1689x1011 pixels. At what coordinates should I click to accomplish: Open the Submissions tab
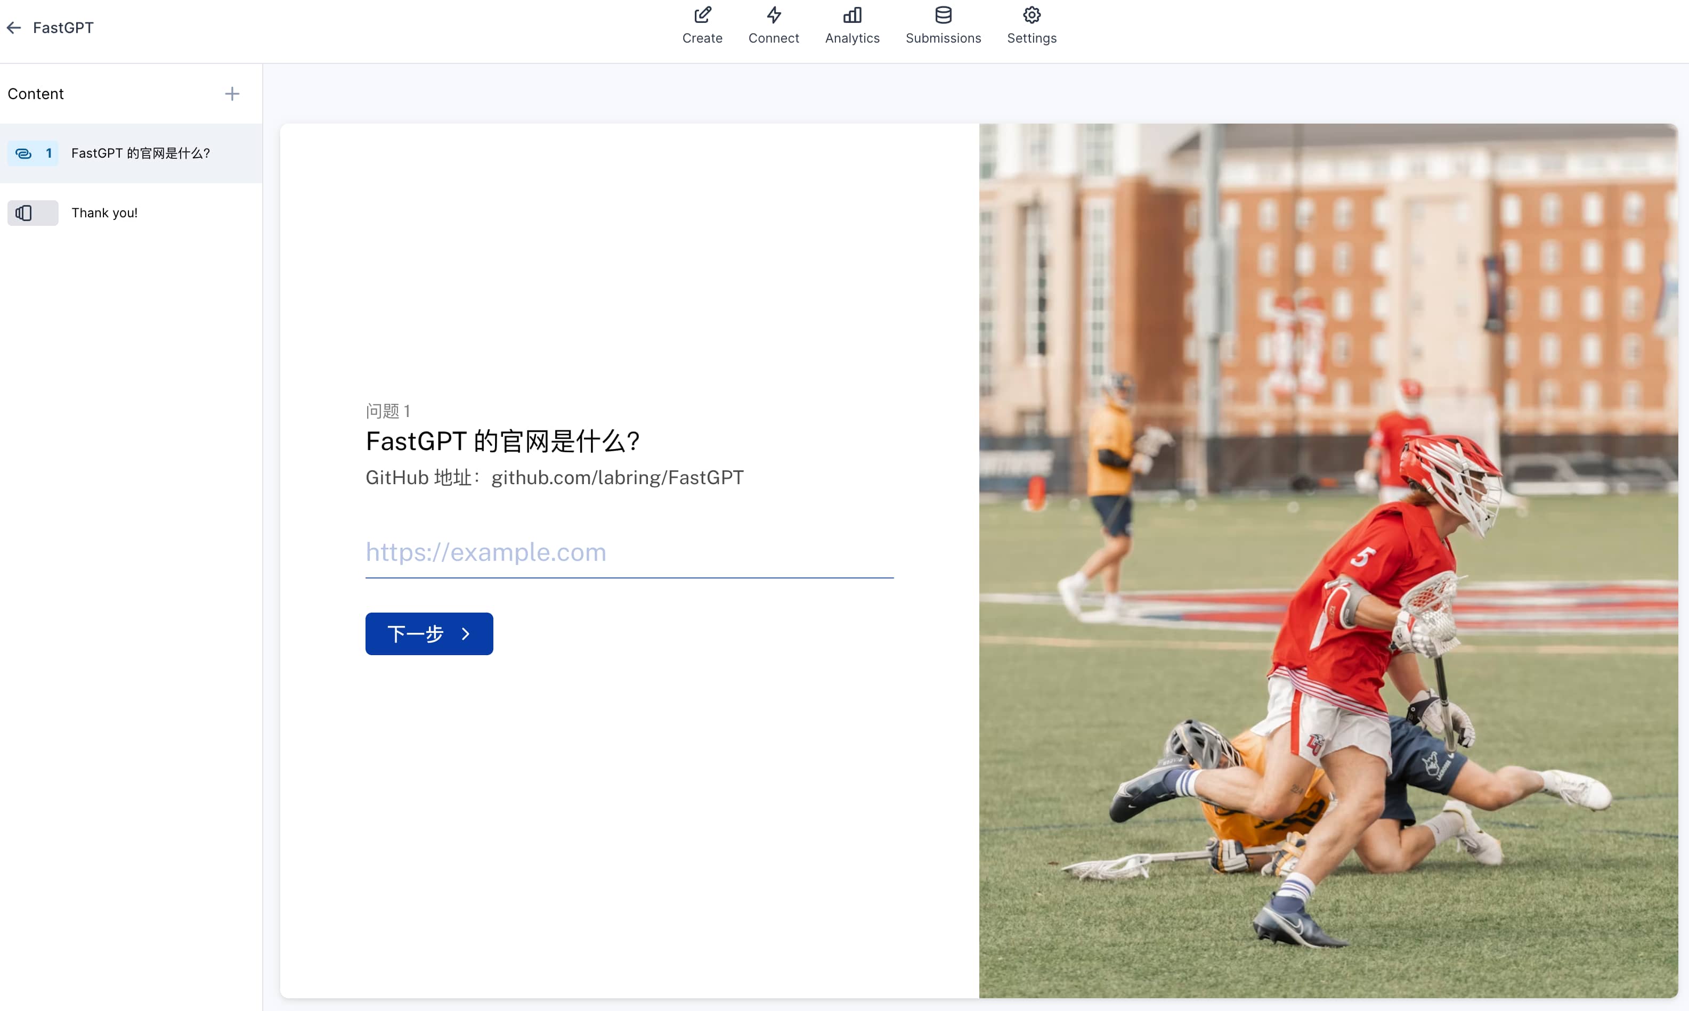[943, 38]
